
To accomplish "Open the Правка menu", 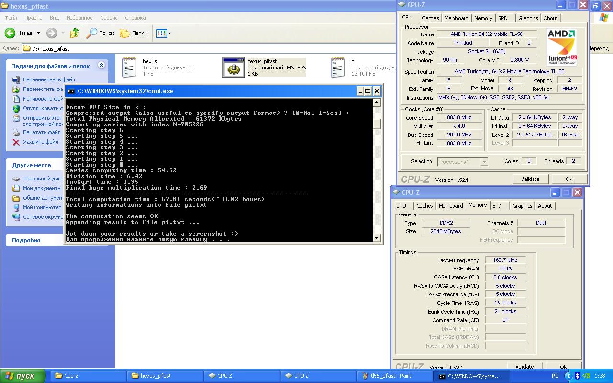I will point(33,18).
